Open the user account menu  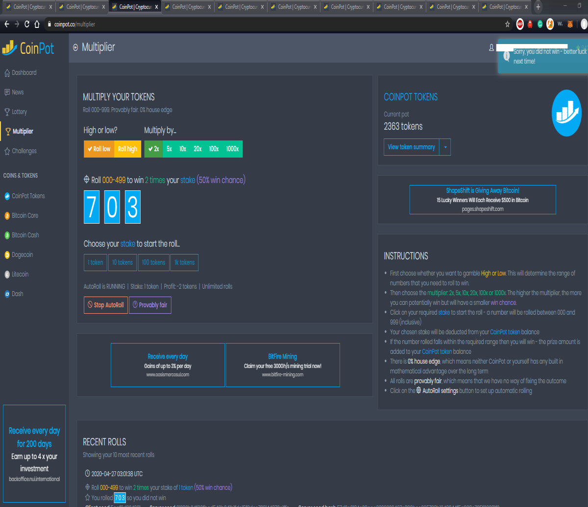[491, 47]
